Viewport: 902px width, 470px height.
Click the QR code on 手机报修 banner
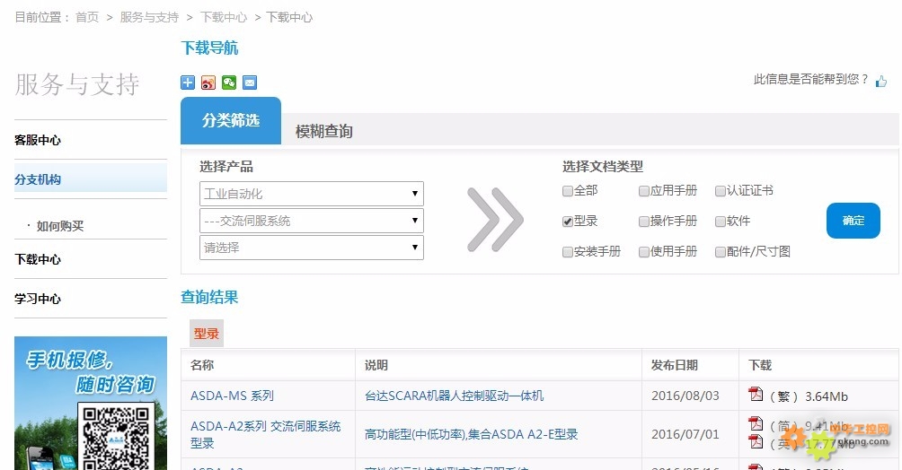pos(116,437)
